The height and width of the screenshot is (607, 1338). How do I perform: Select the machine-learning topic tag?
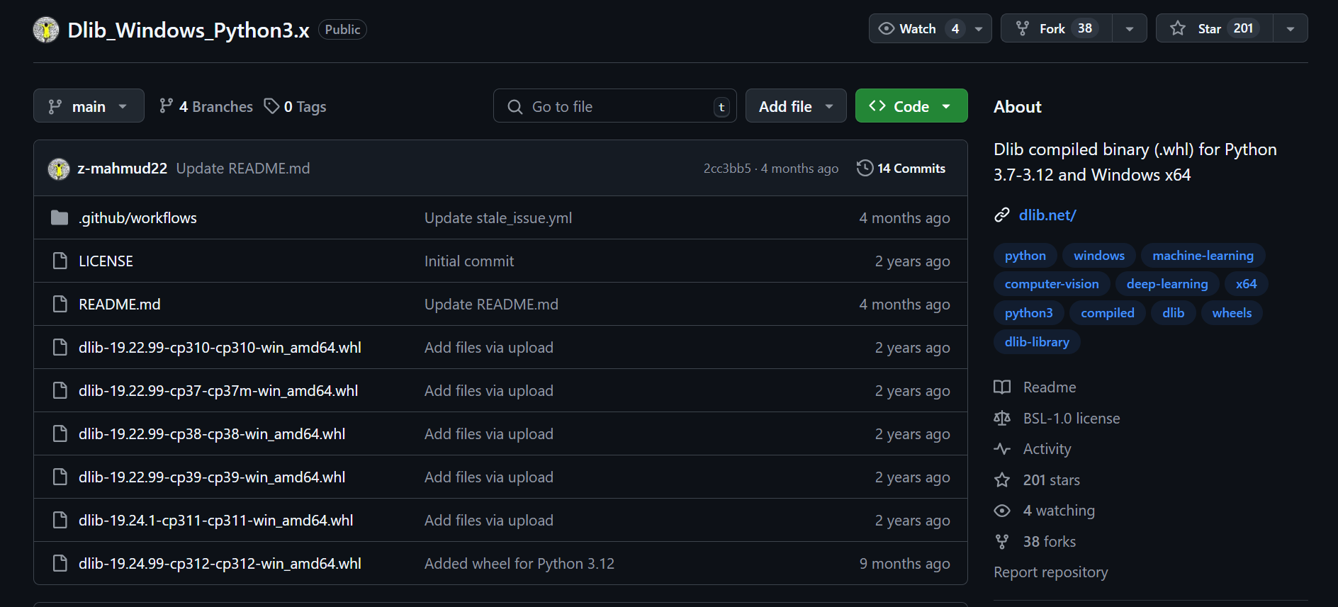tap(1203, 256)
